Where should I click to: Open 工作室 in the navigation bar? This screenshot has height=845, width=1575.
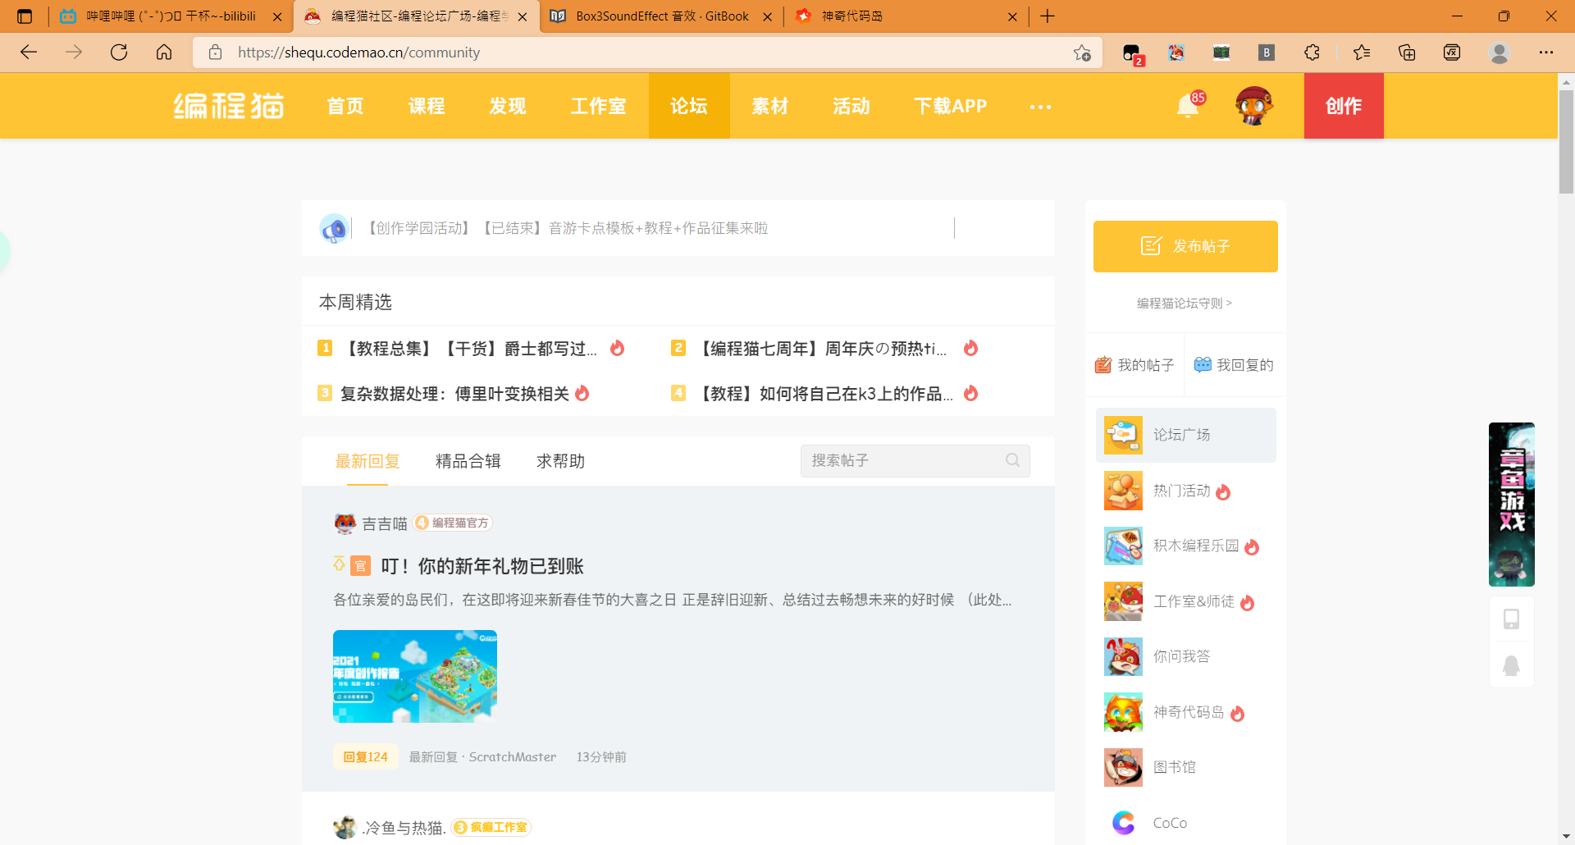598,106
